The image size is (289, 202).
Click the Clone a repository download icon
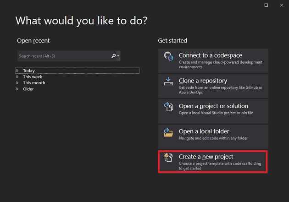[168, 82]
